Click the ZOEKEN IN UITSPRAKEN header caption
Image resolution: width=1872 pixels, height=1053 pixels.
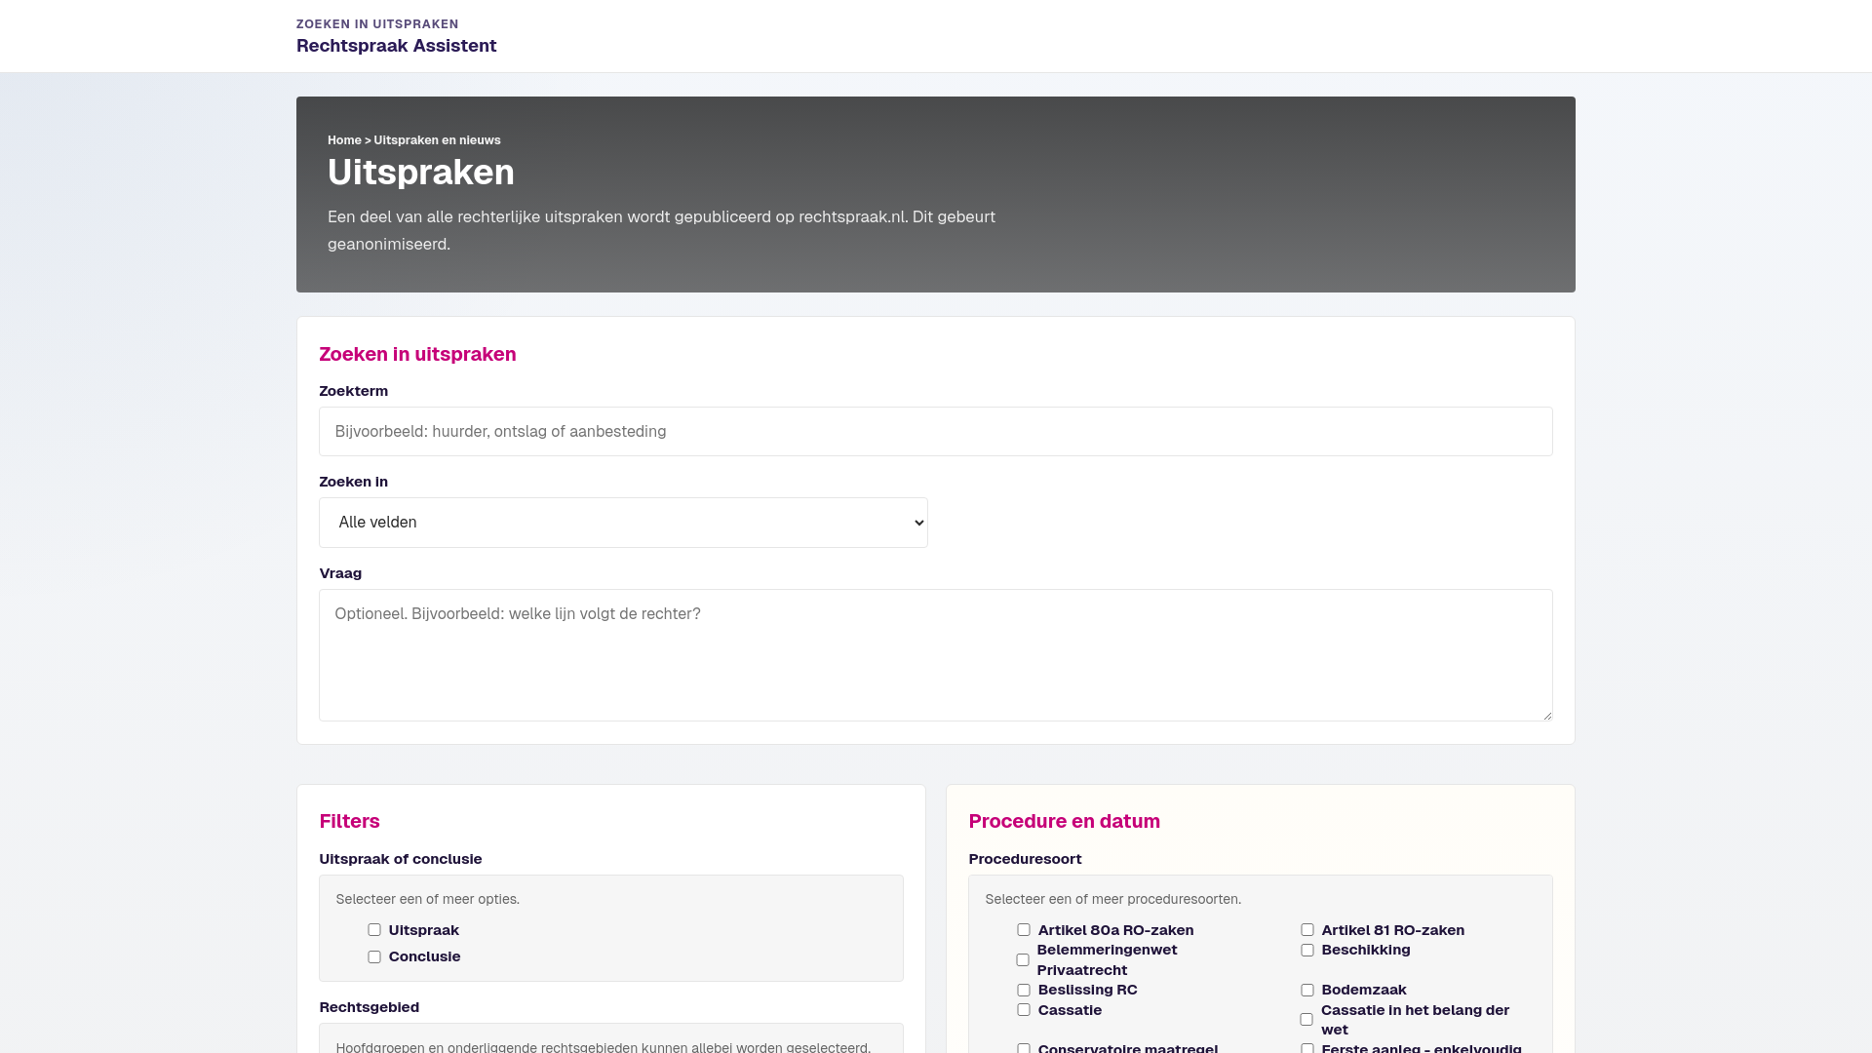[377, 24]
